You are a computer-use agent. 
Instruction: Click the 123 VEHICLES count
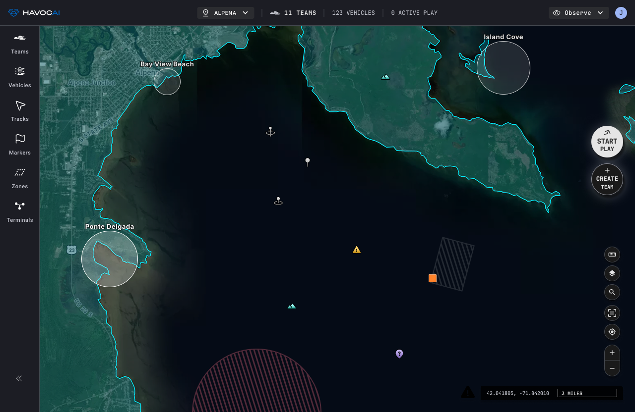[x=354, y=13]
